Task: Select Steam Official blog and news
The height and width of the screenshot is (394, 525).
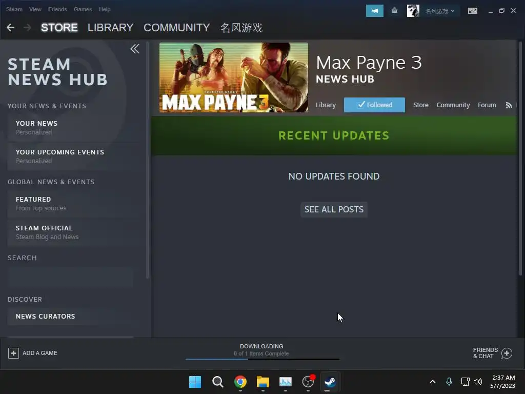Action: point(74,232)
